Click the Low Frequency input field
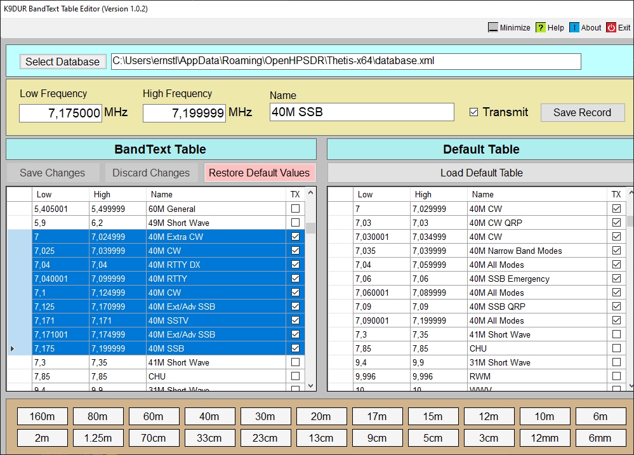 [x=60, y=114]
